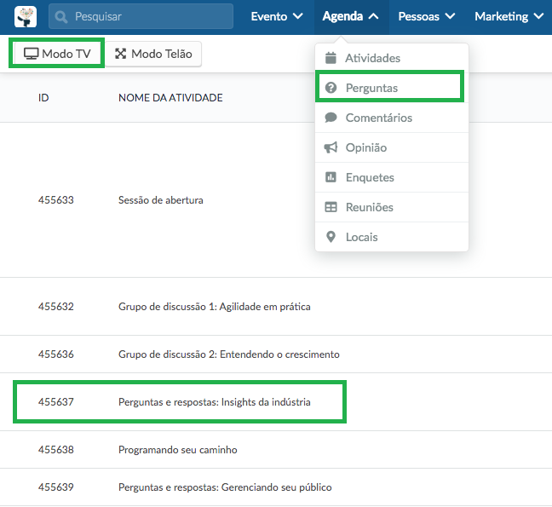Viewport: 552px width, 507px height.
Task: Click the NOME DA ATIVIDADE column header
Action: pos(170,97)
